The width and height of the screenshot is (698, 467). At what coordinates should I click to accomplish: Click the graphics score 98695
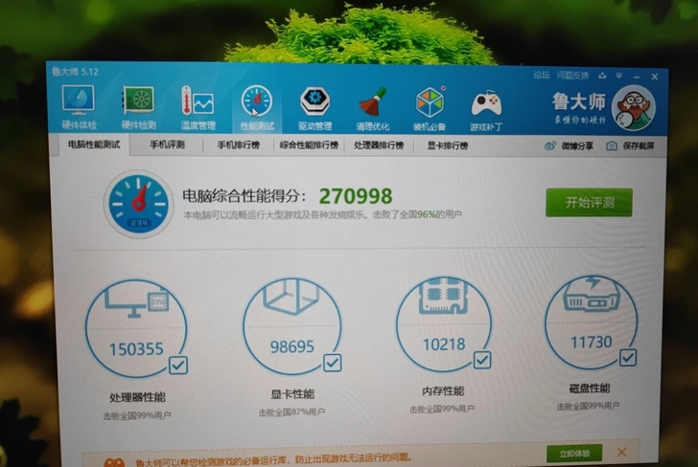point(292,346)
